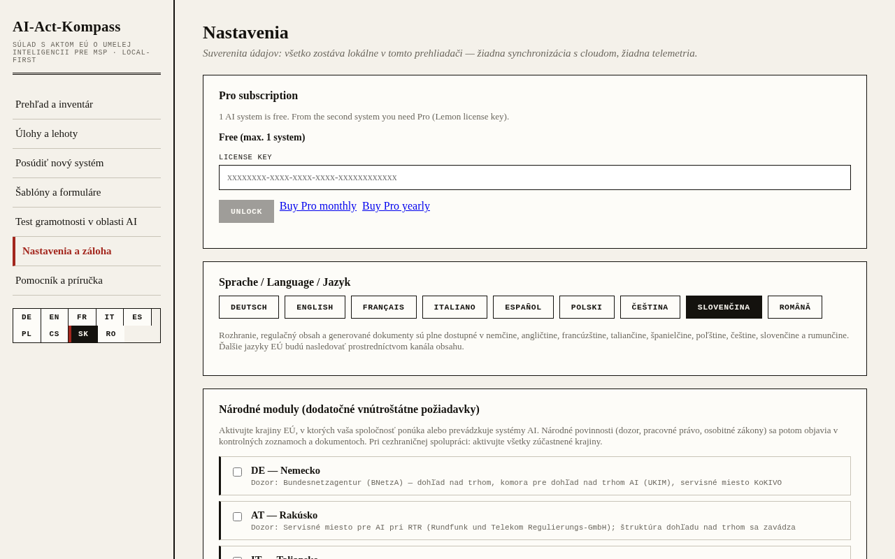Choose Italiano as interface language
895x559 pixels.
tap(454, 307)
